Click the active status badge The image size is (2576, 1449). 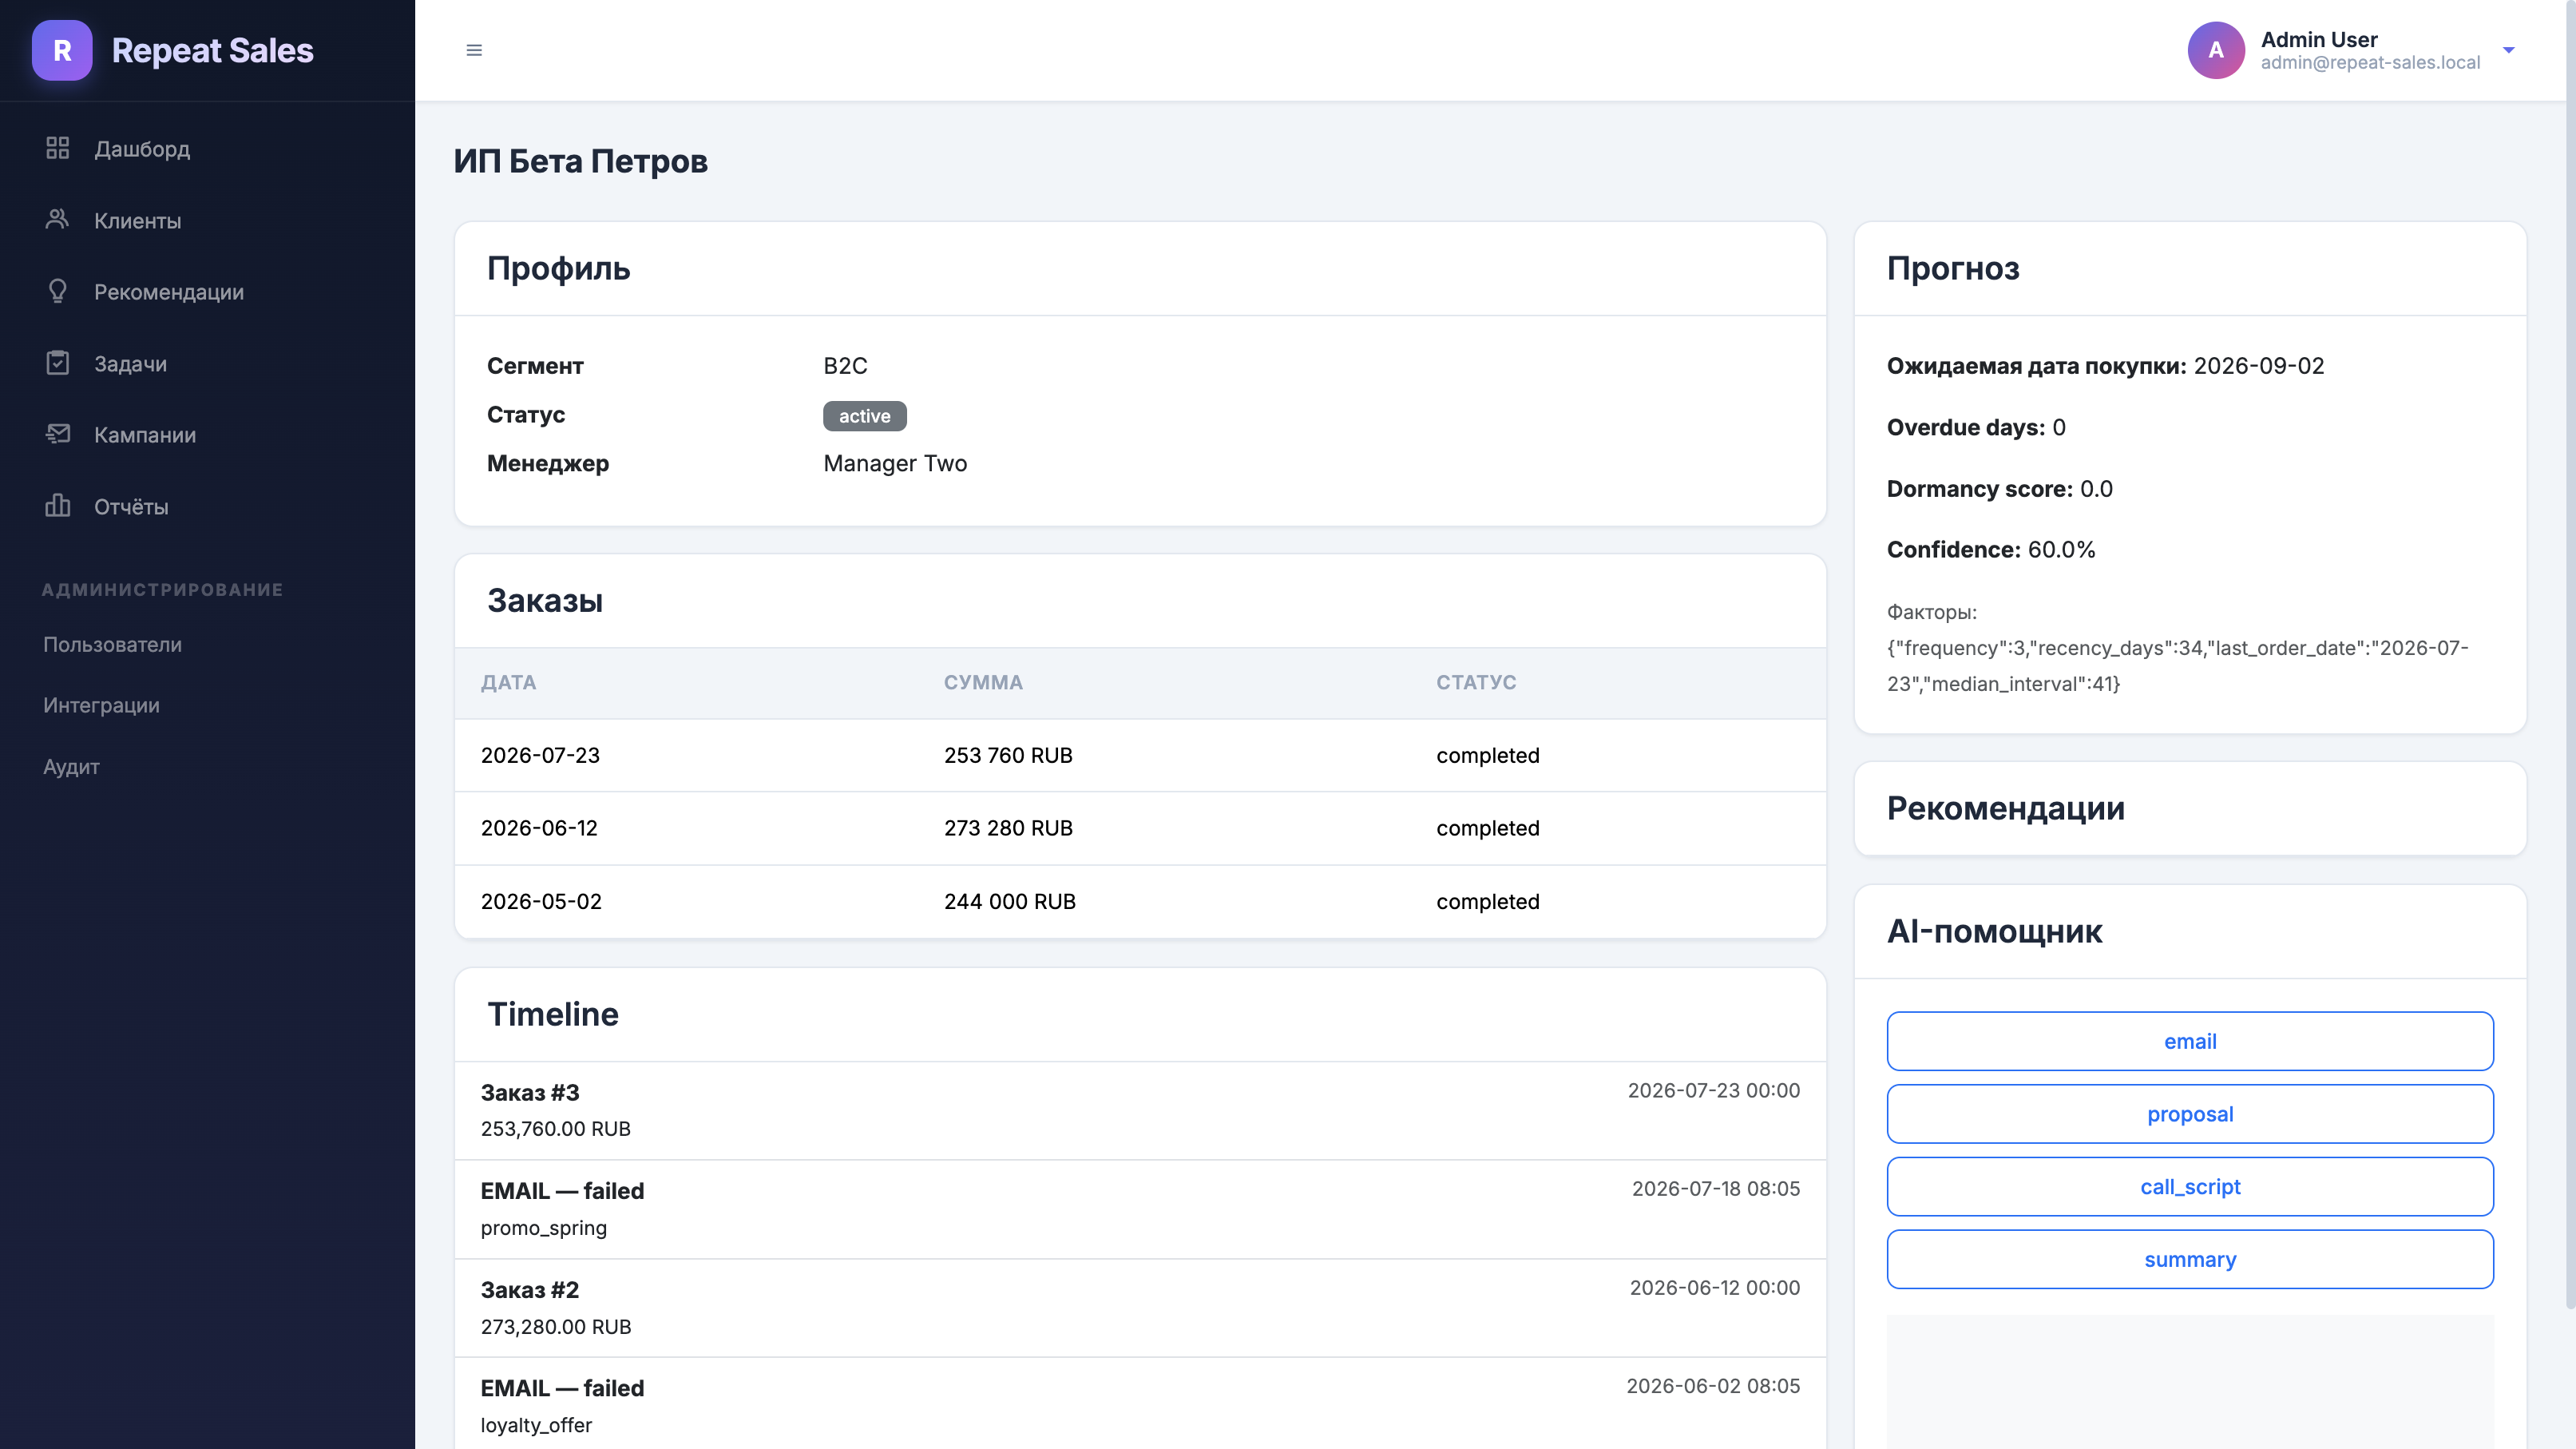pos(864,416)
